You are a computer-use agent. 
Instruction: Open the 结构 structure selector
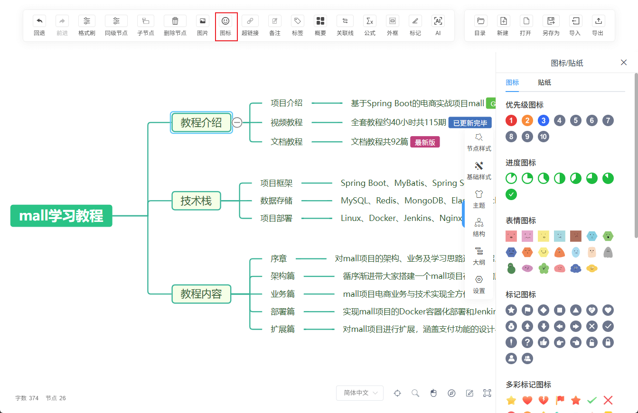479,227
